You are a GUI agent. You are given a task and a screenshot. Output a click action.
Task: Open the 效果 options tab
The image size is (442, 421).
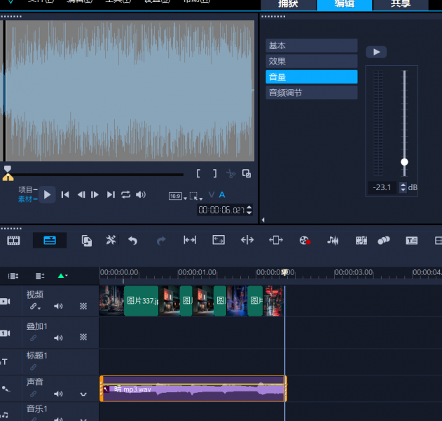click(x=312, y=61)
